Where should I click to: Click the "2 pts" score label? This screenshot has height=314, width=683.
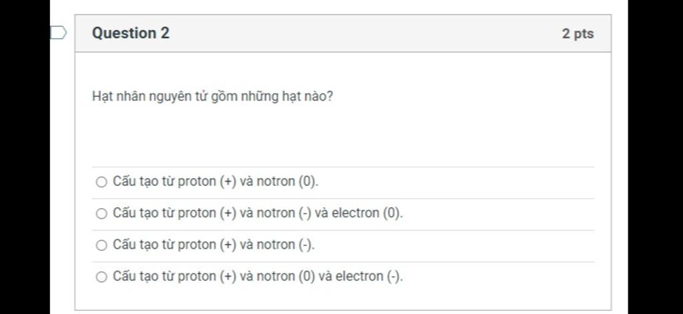pos(577,33)
